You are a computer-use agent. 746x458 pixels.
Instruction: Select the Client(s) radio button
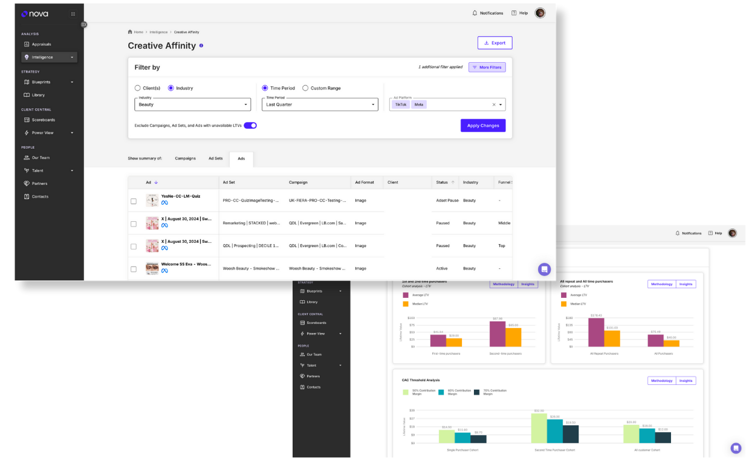point(138,88)
